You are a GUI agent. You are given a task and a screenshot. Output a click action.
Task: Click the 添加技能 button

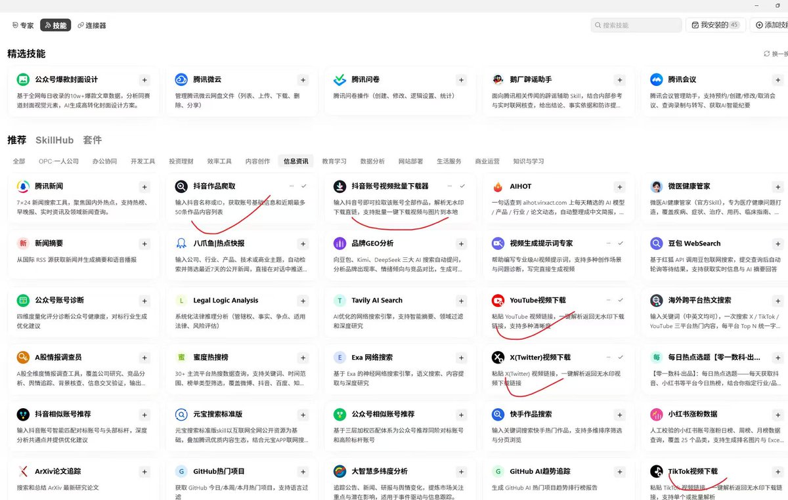pyautogui.click(x=770, y=25)
